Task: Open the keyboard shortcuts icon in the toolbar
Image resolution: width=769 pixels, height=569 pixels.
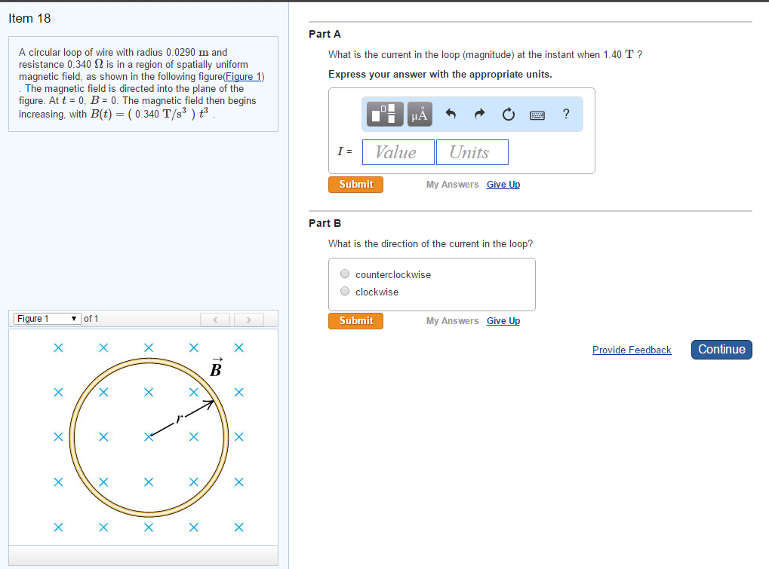Action: pyautogui.click(x=537, y=114)
